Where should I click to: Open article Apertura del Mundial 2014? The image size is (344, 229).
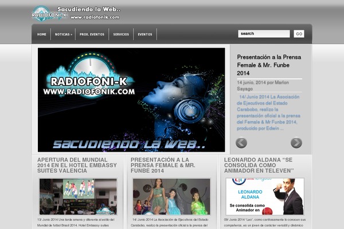point(77,165)
